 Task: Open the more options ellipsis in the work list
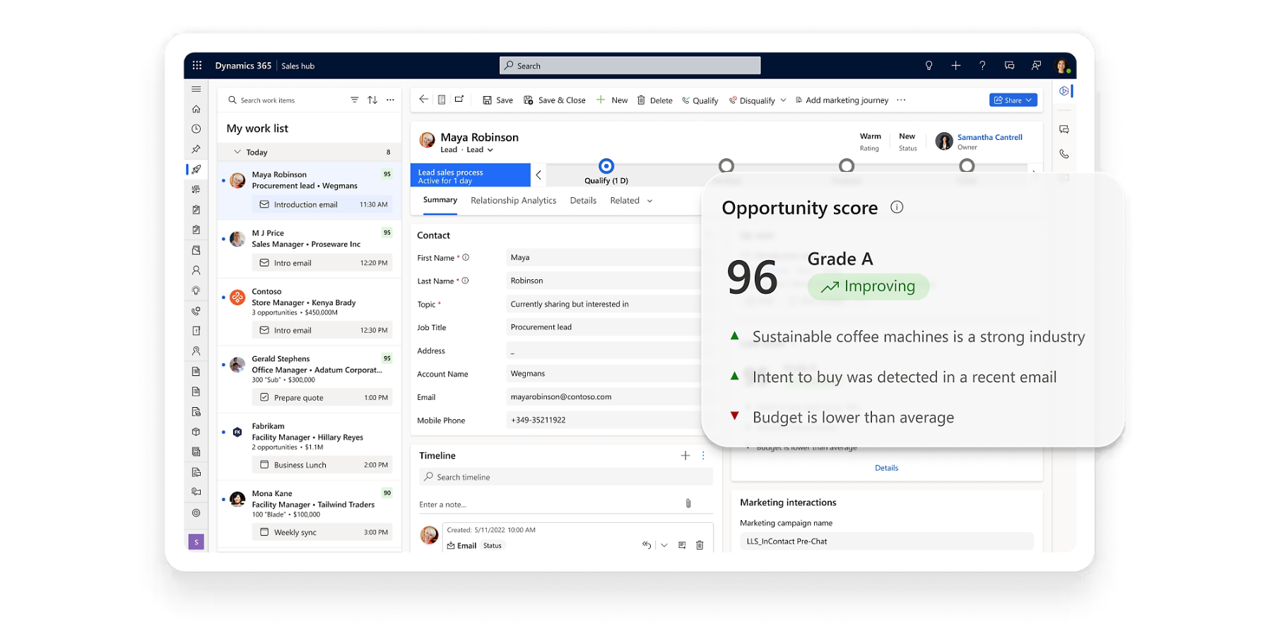pyautogui.click(x=390, y=100)
